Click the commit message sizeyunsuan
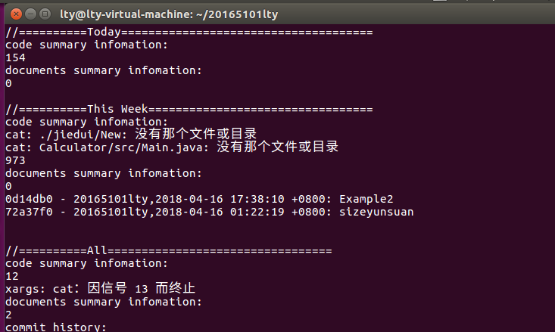The width and height of the screenshot is (555, 332). click(x=376, y=213)
